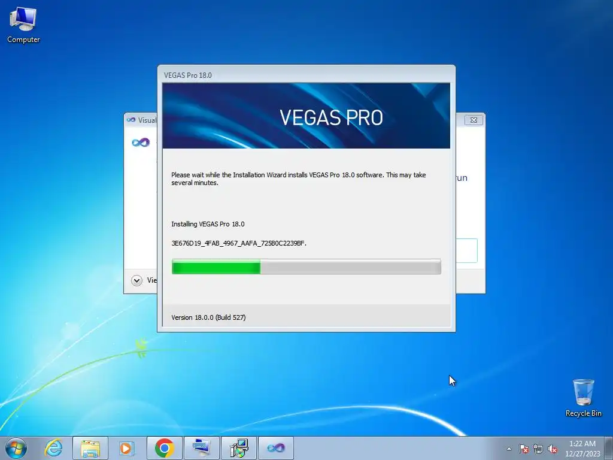The width and height of the screenshot is (613, 460).
Task: Launch Internet Explorer from the taskbar
Action: click(53, 448)
